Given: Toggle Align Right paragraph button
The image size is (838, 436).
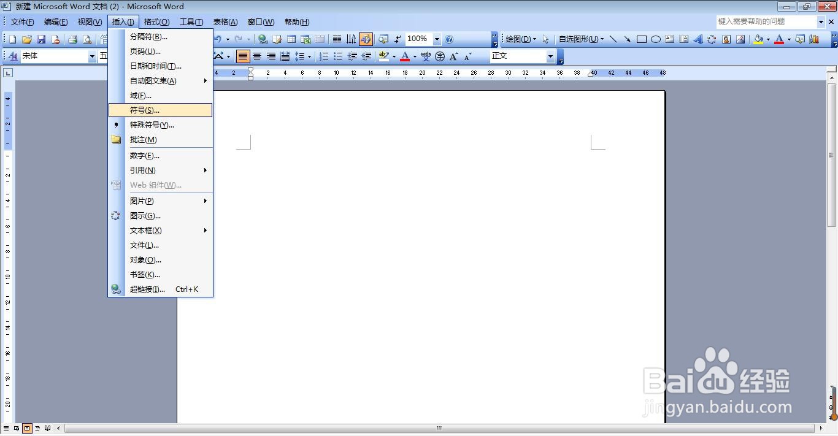Looking at the screenshot, I should click(x=271, y=56).
